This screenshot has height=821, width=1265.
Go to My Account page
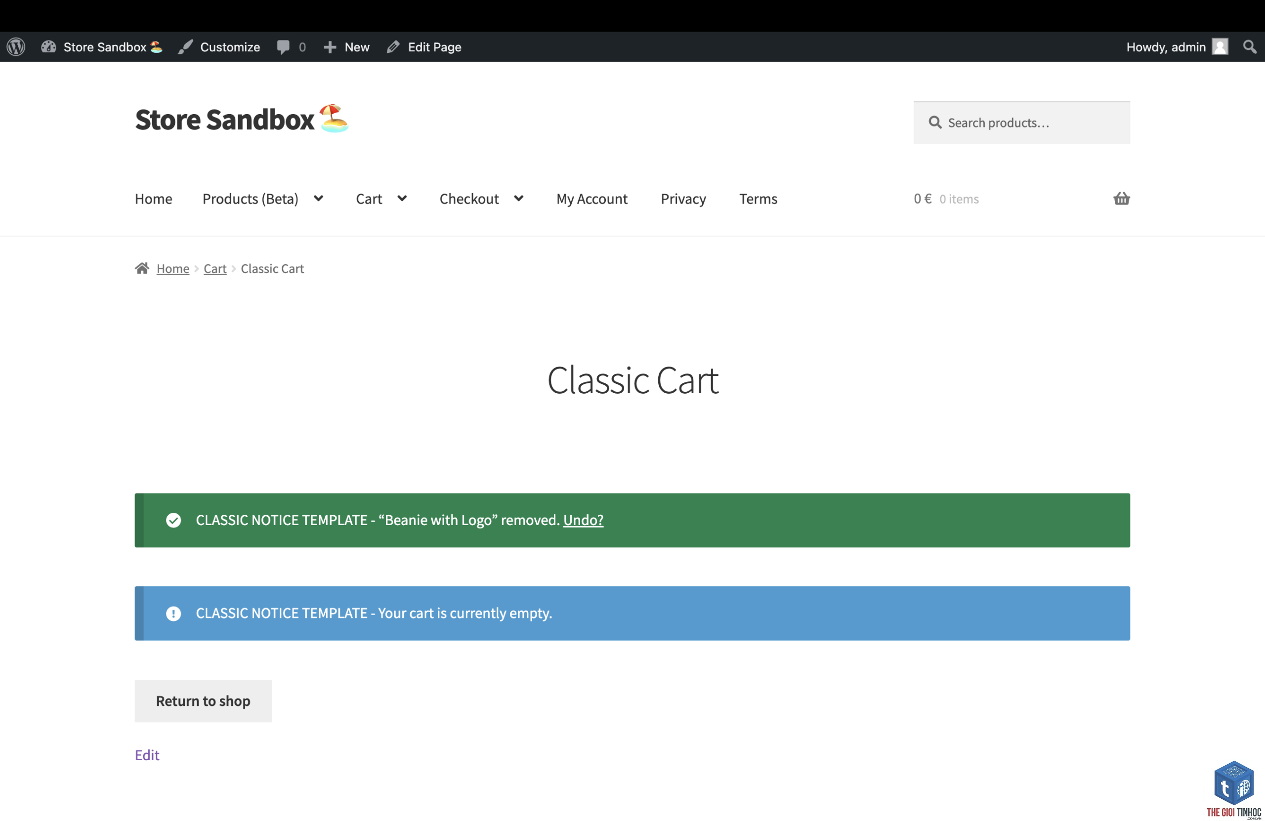591,199
